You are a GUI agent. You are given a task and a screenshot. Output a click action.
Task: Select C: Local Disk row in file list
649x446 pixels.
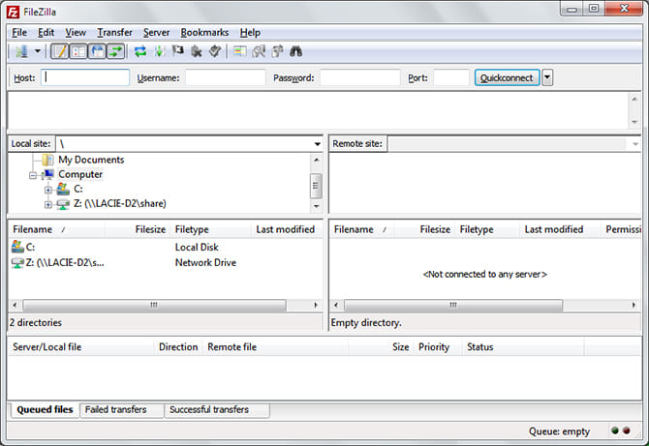click(x=166, y=247)
